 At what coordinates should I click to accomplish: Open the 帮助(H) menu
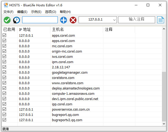click(x=65, y=12)
